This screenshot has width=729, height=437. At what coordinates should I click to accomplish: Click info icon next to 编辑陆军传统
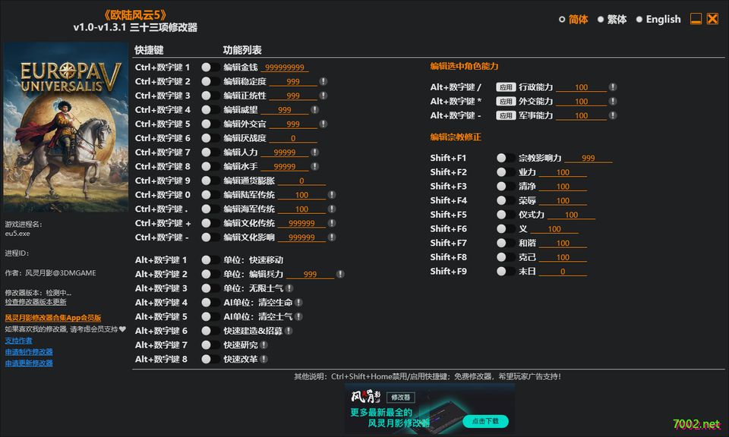pyautogui.click(x=332, y=195)
